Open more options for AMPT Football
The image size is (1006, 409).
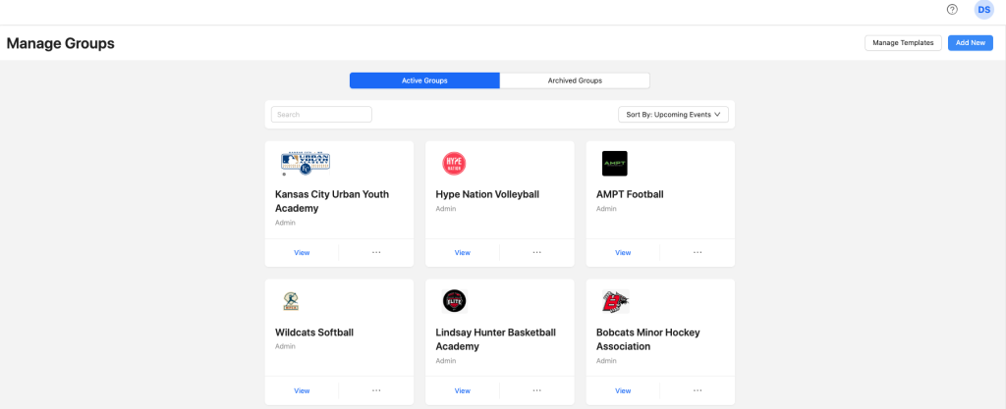pos(698,252)
